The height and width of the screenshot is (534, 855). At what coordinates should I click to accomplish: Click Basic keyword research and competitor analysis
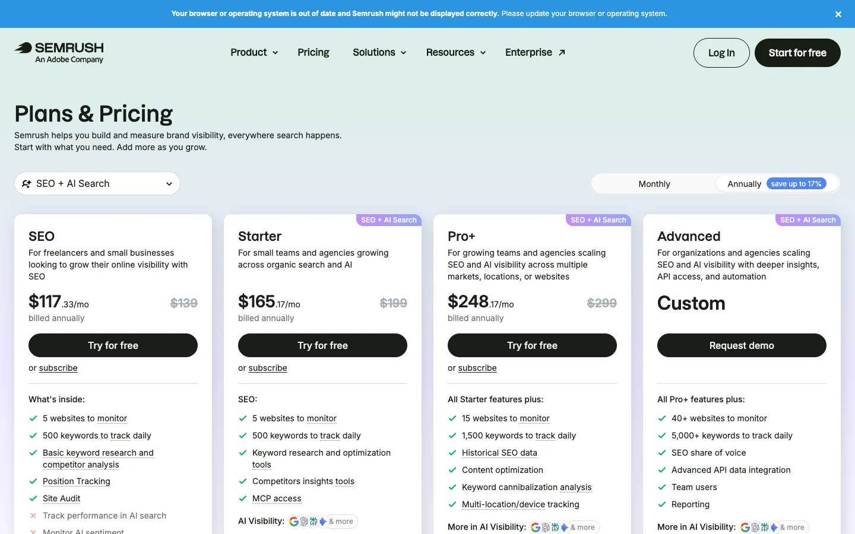pos(98,459)
